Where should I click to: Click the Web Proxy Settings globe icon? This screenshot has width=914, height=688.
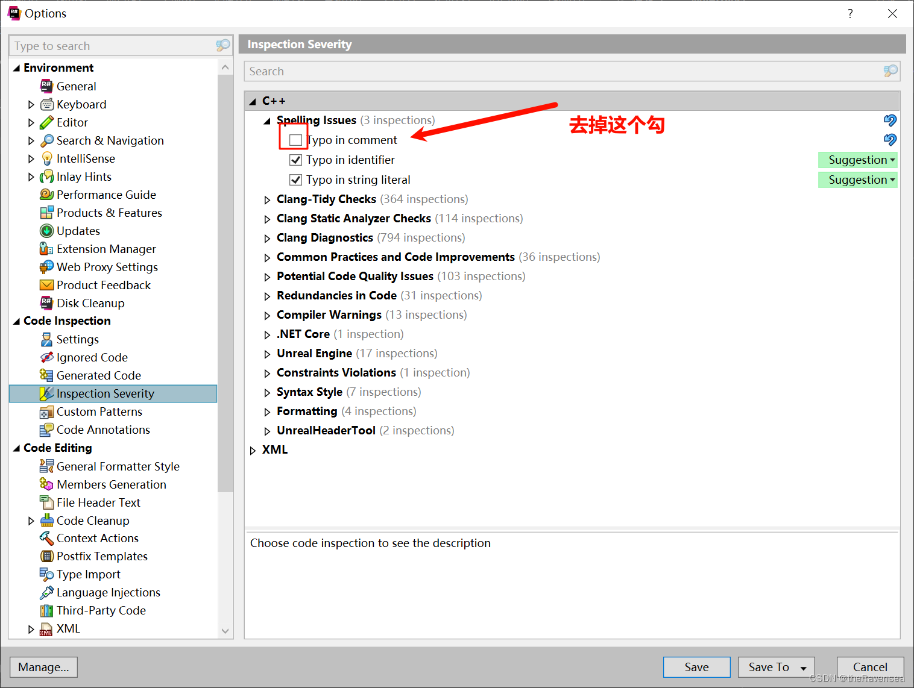pyautogui.click(x=46, y=267)
